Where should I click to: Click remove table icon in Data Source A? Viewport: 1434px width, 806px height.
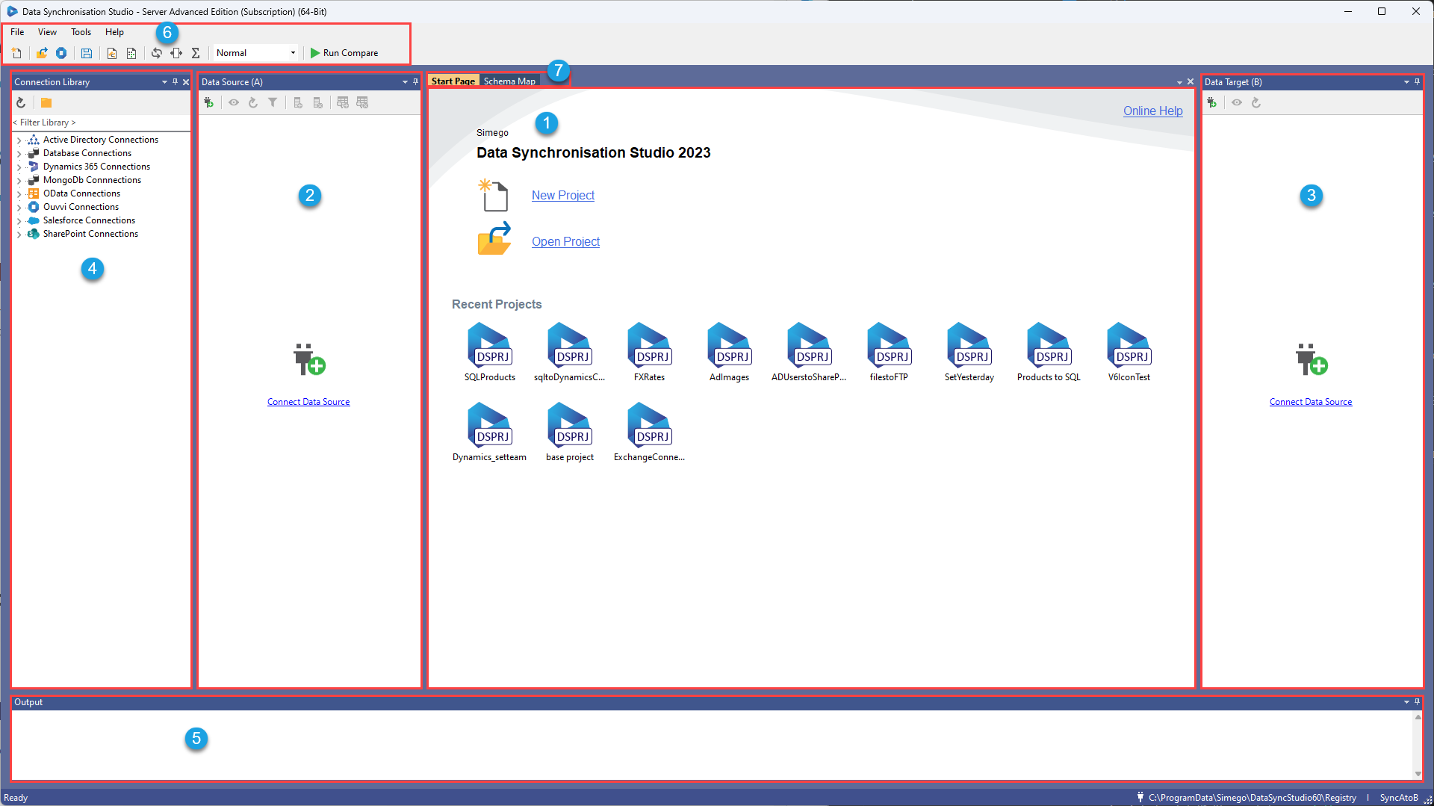click(362, 102)
